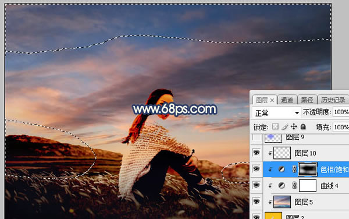Click the 色相/饱和 adjustment layer icon
This screenshot has height=219, width=349.
coord(282,169)
